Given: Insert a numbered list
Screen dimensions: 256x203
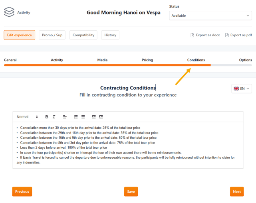Looking at the screenshot, I should (x=76, y=117).
